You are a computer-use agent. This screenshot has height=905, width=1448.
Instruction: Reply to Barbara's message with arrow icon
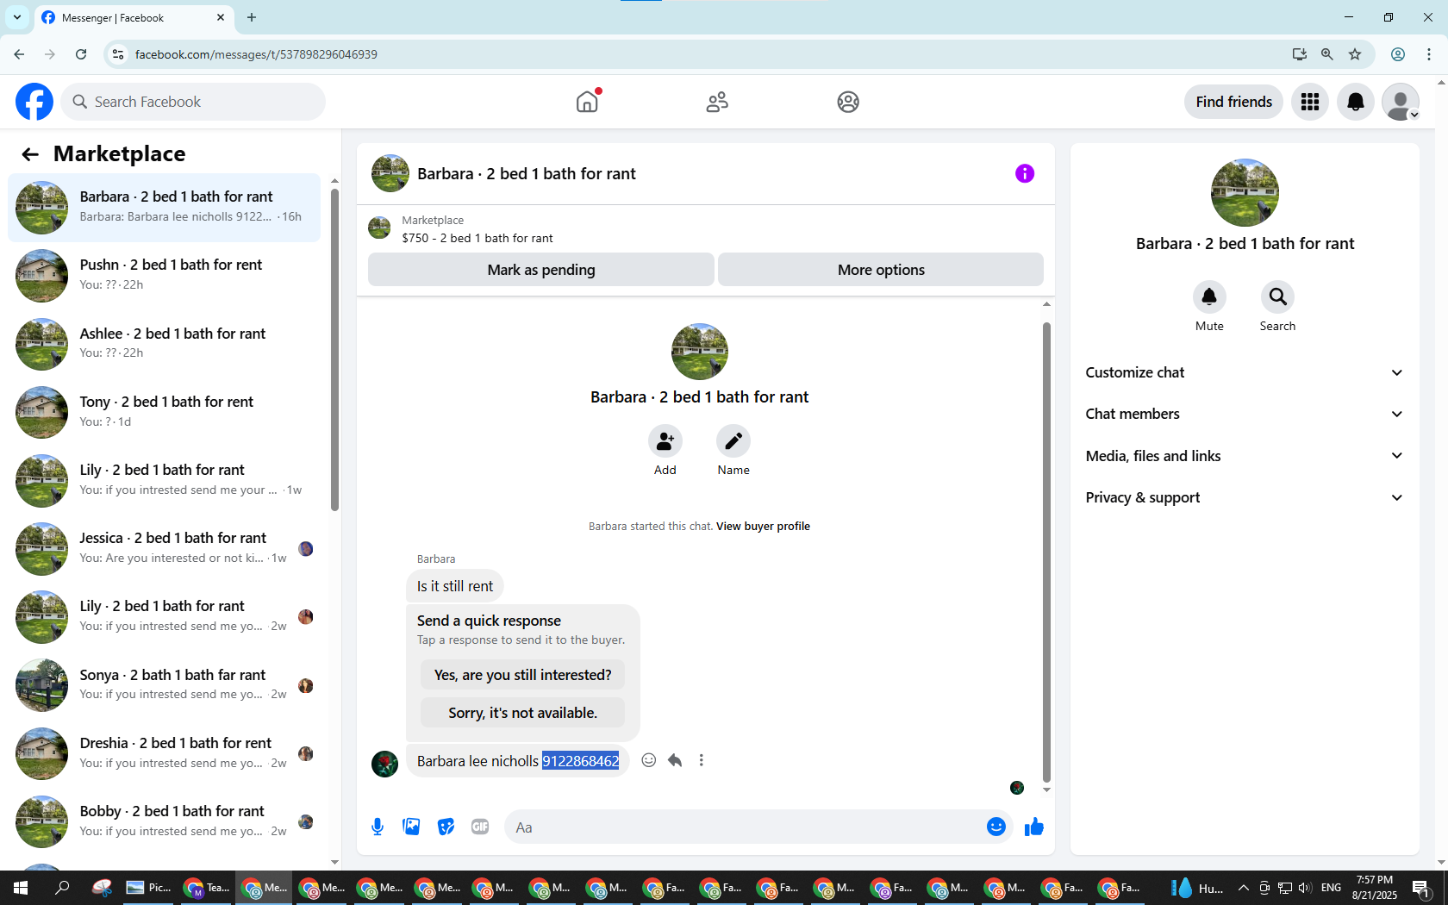(675, 760)
